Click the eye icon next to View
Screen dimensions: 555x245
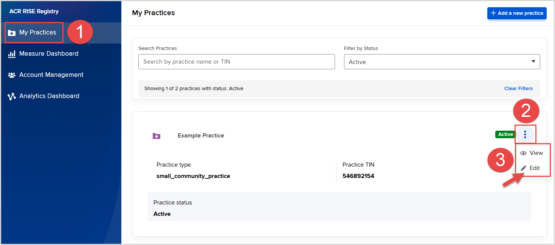524,153
